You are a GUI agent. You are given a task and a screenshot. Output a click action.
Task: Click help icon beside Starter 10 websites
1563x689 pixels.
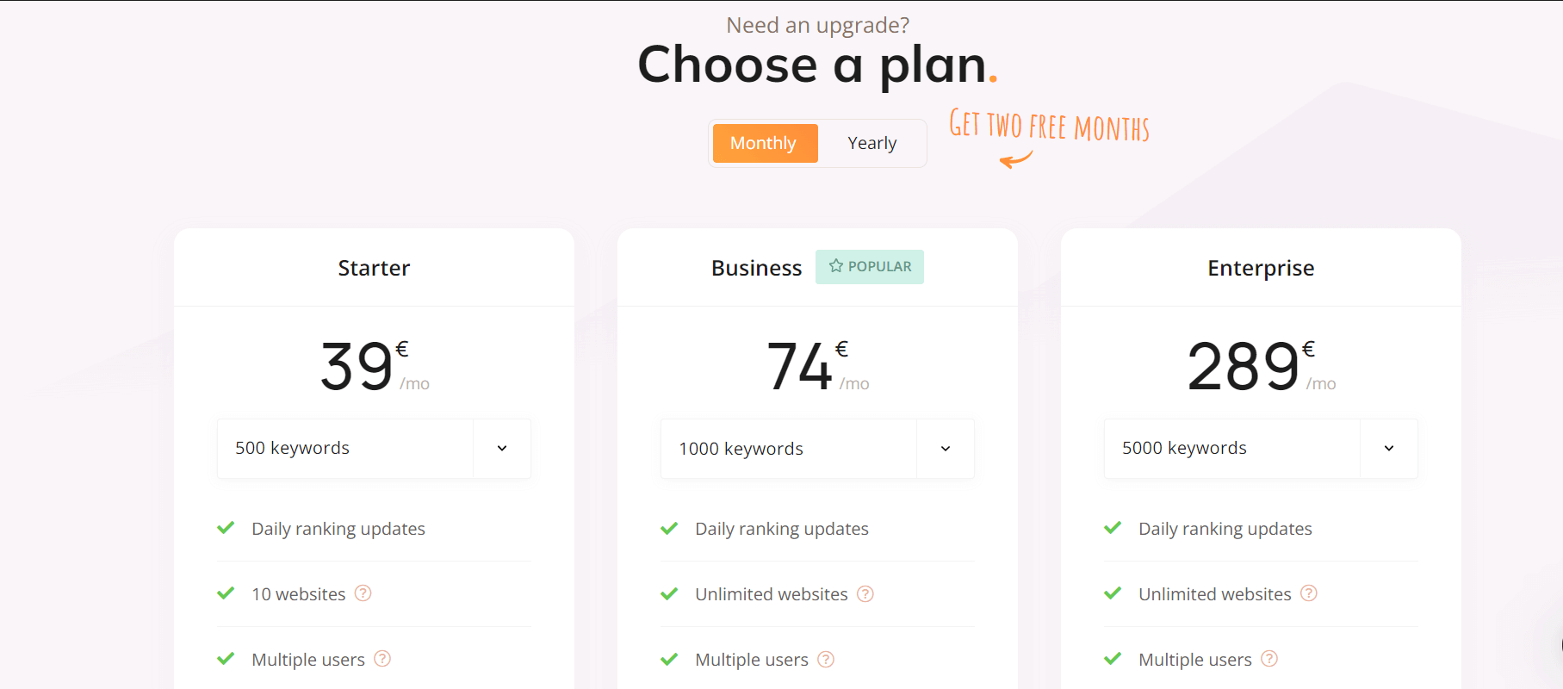coord(363,593)
